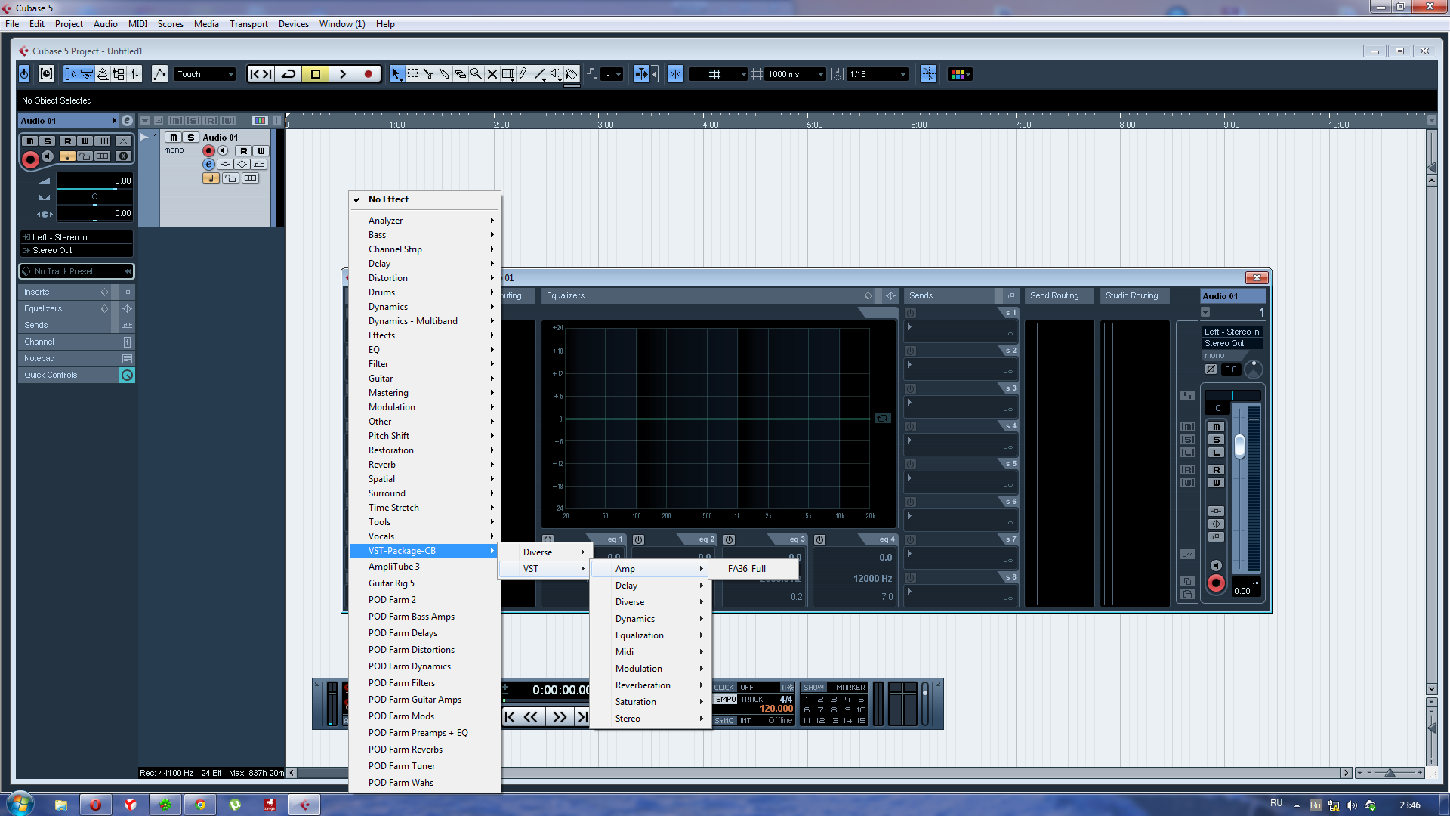This screenshot has width=1450, height=816.
Task: Toggle Record Enable on the Audio 01 track
Action: click(x=208, y=151)
